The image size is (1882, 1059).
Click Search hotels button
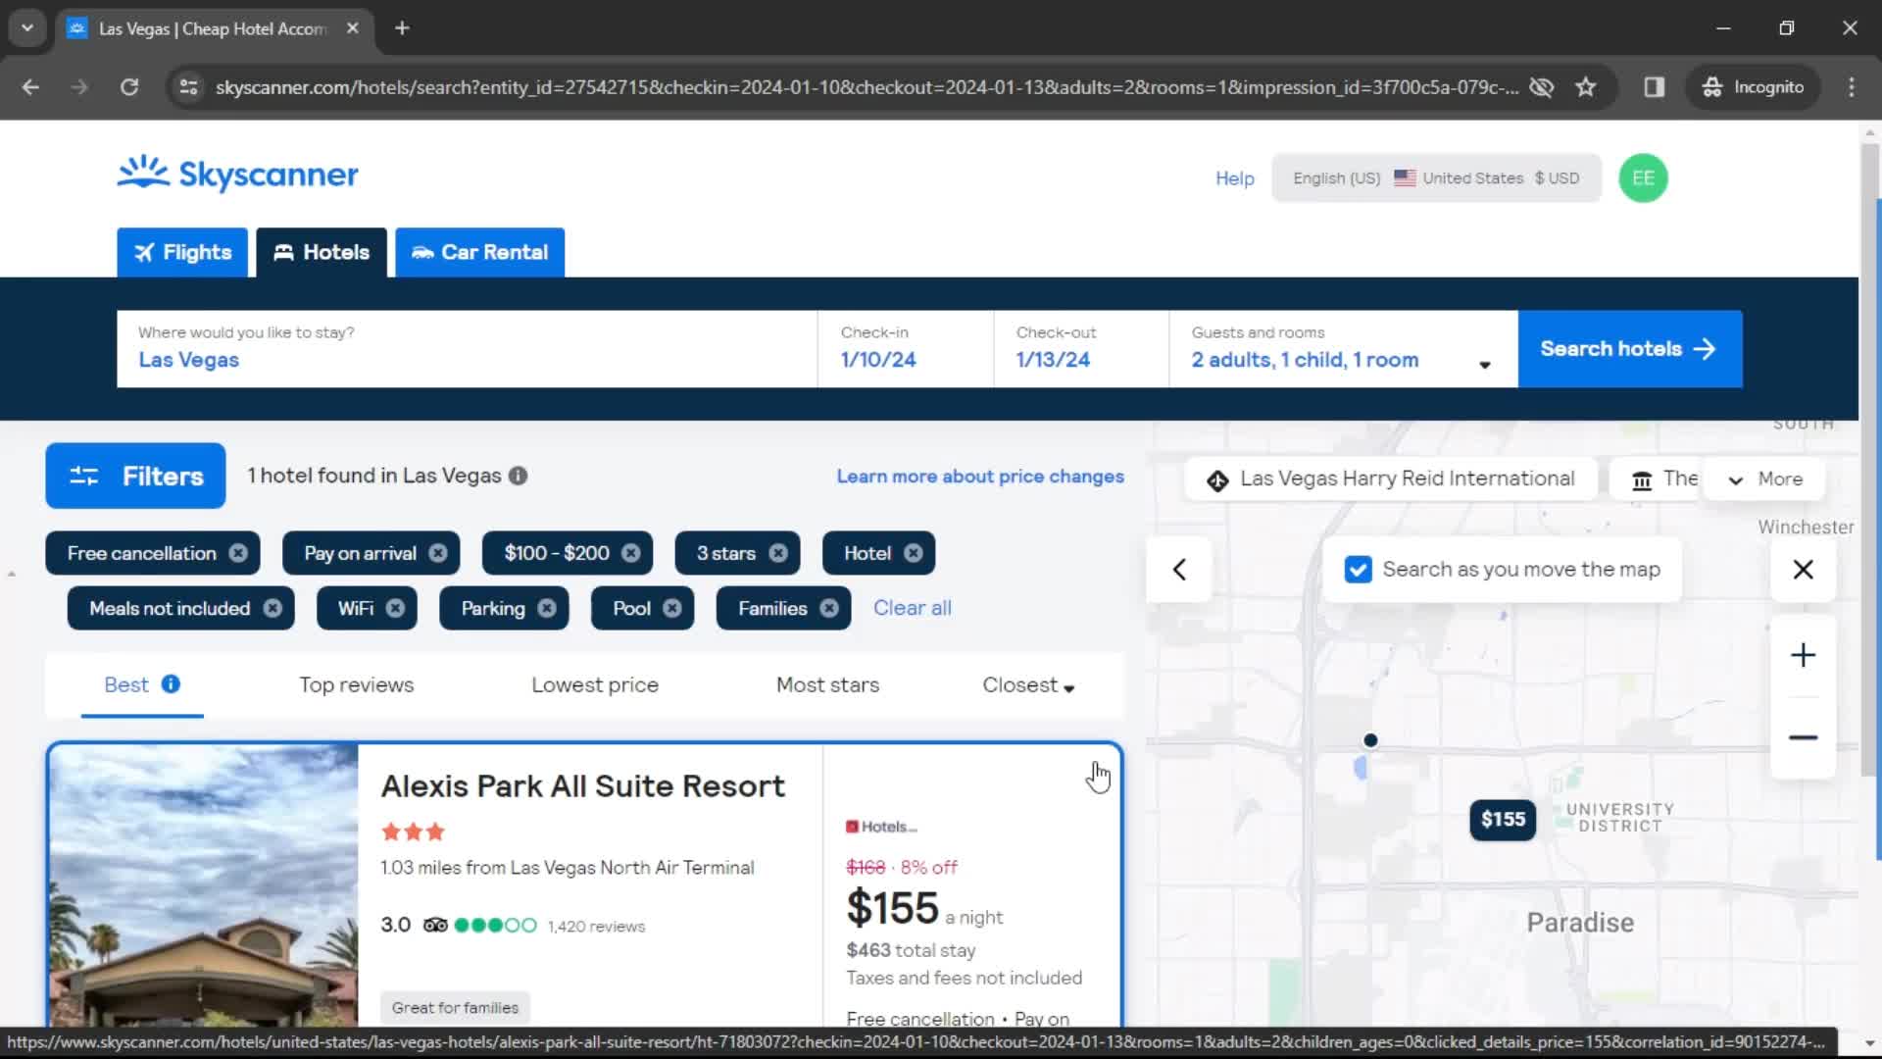click(1629, 349)
